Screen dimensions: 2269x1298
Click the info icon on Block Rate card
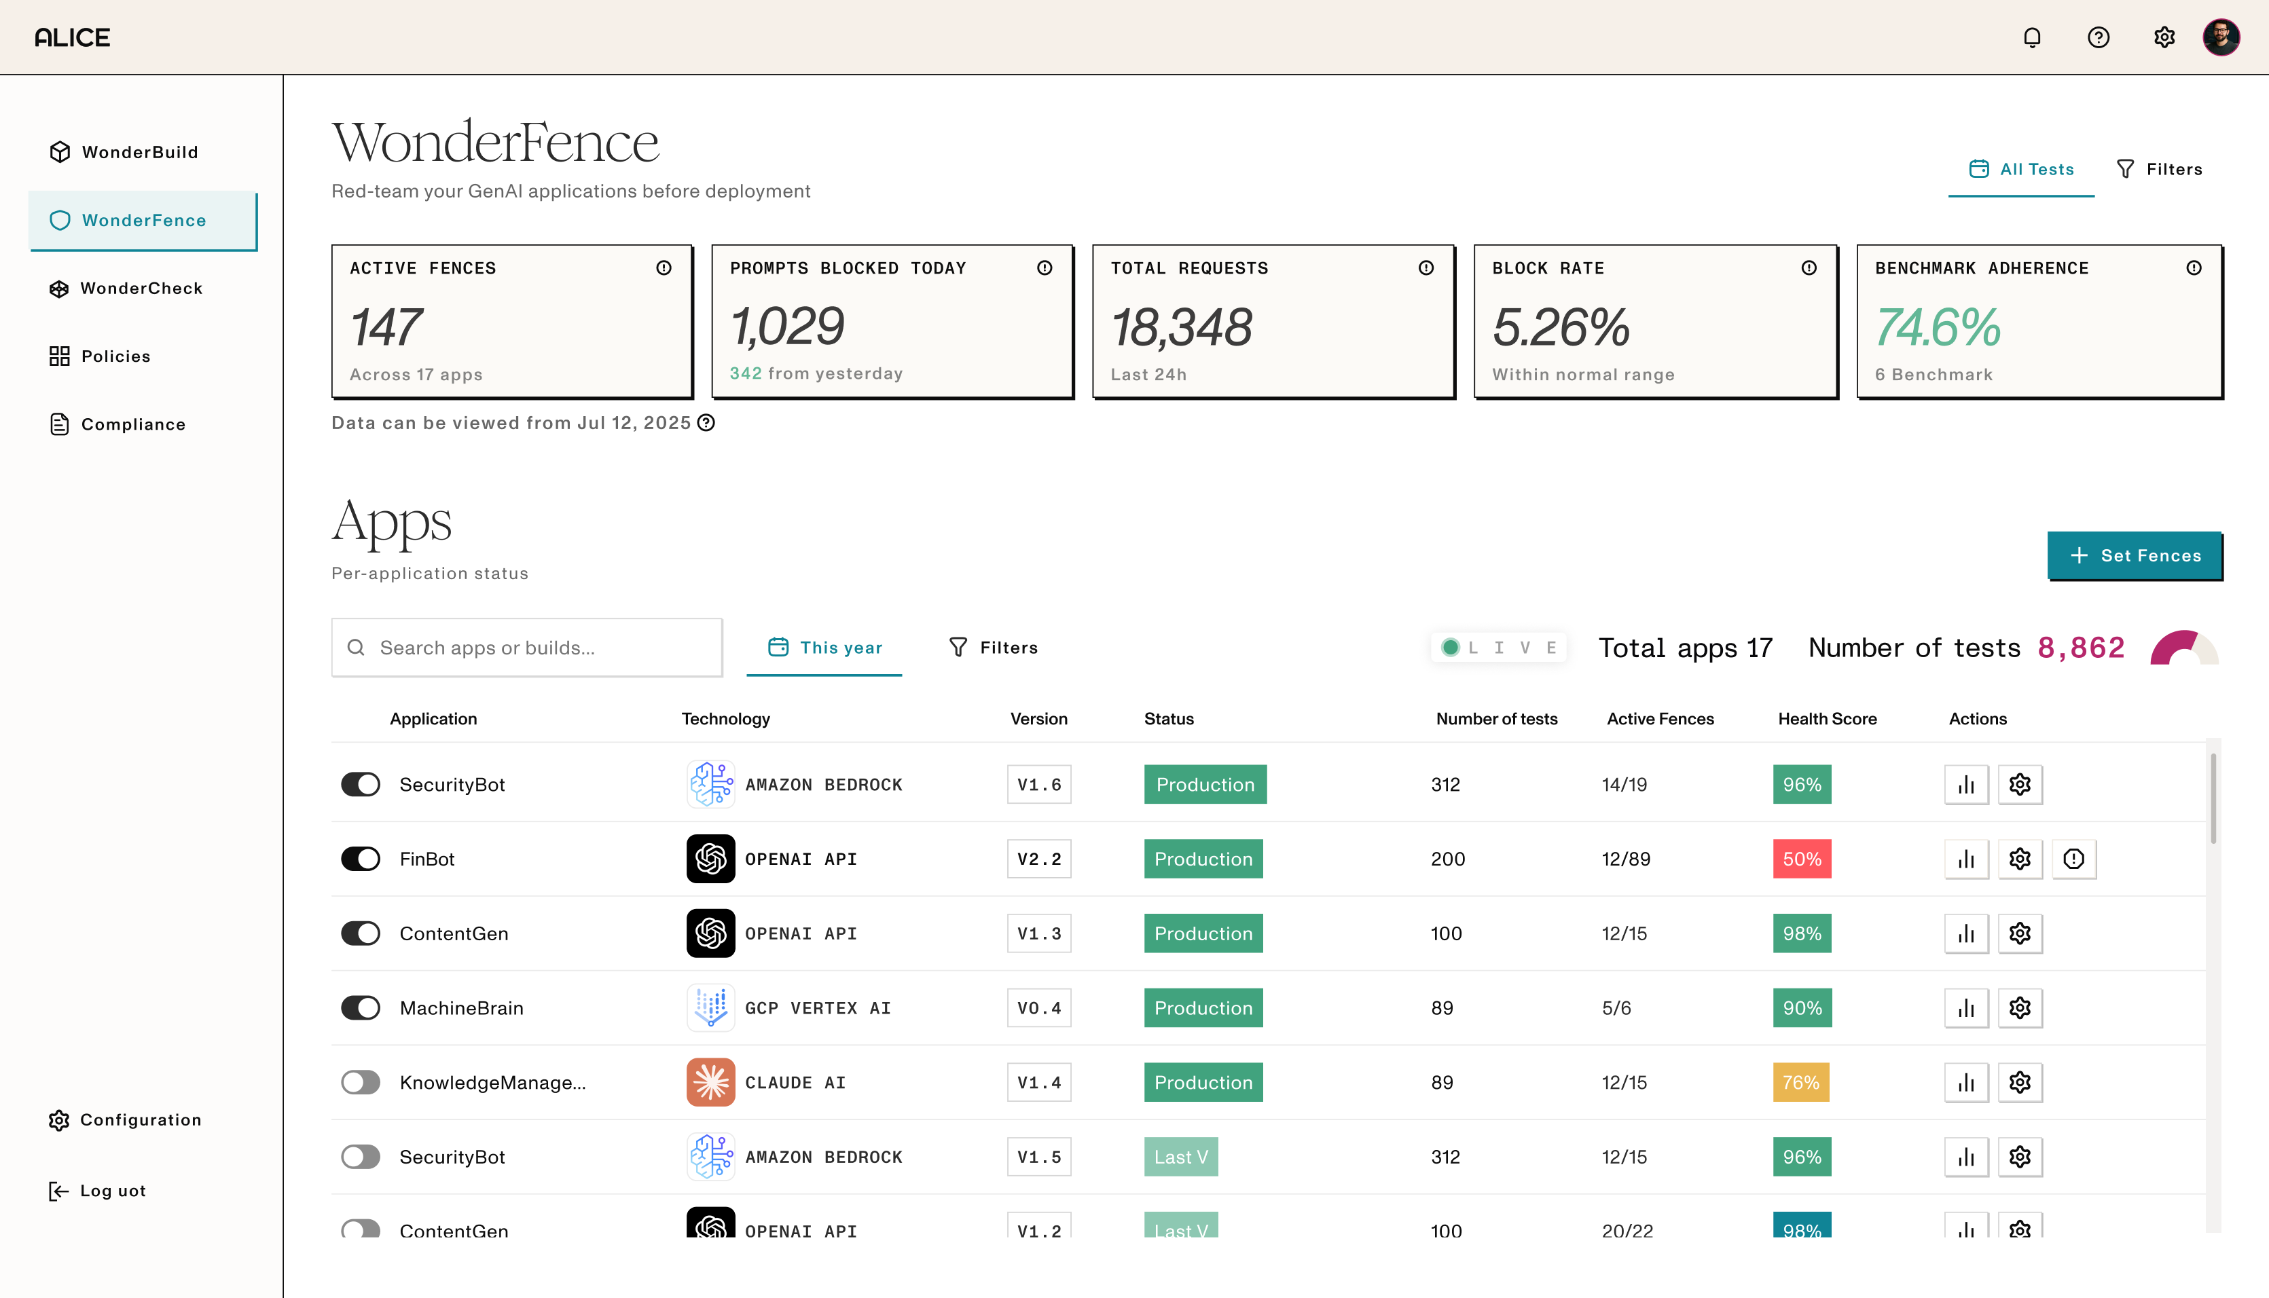[x=1808, y=267]
